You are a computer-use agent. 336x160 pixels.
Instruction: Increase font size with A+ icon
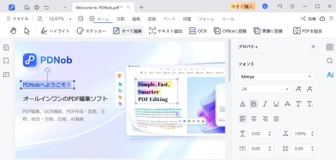click(x=298, y=89)
